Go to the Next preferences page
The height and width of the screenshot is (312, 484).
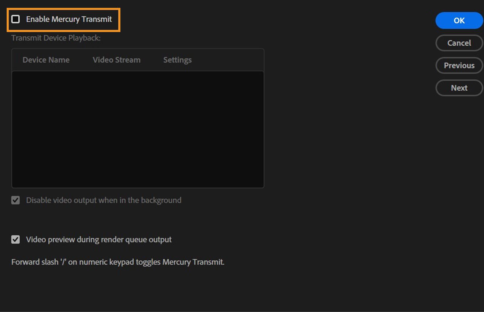coord(459,88)
